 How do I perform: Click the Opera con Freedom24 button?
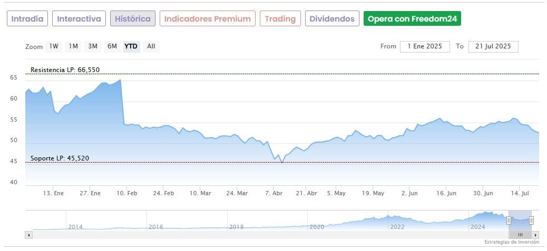413,19
